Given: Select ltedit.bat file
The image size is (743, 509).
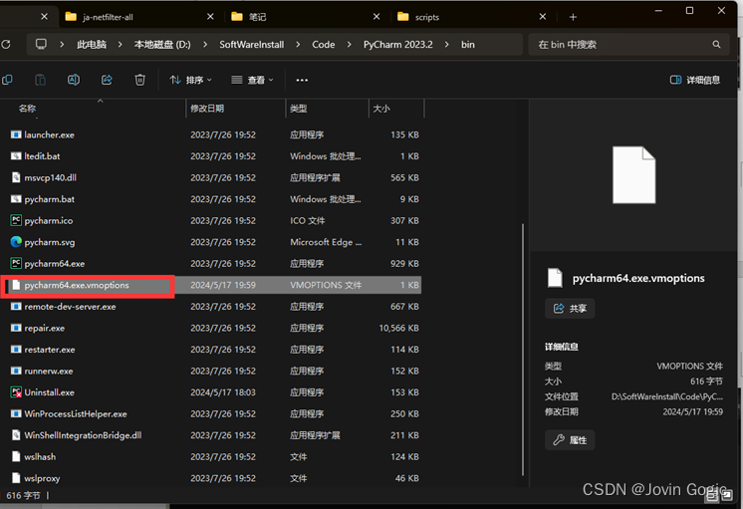Looking at the screenshot, I should pos(211,156).
